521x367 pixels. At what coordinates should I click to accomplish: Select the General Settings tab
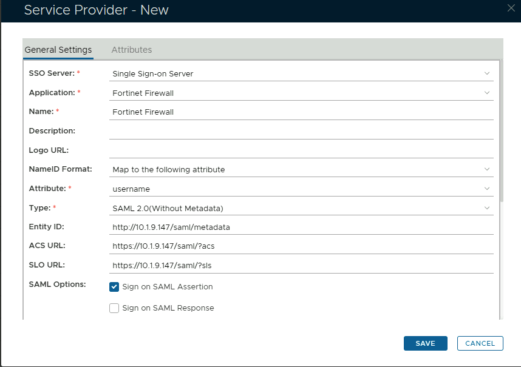pyautogui.click(x=58, y=50)
